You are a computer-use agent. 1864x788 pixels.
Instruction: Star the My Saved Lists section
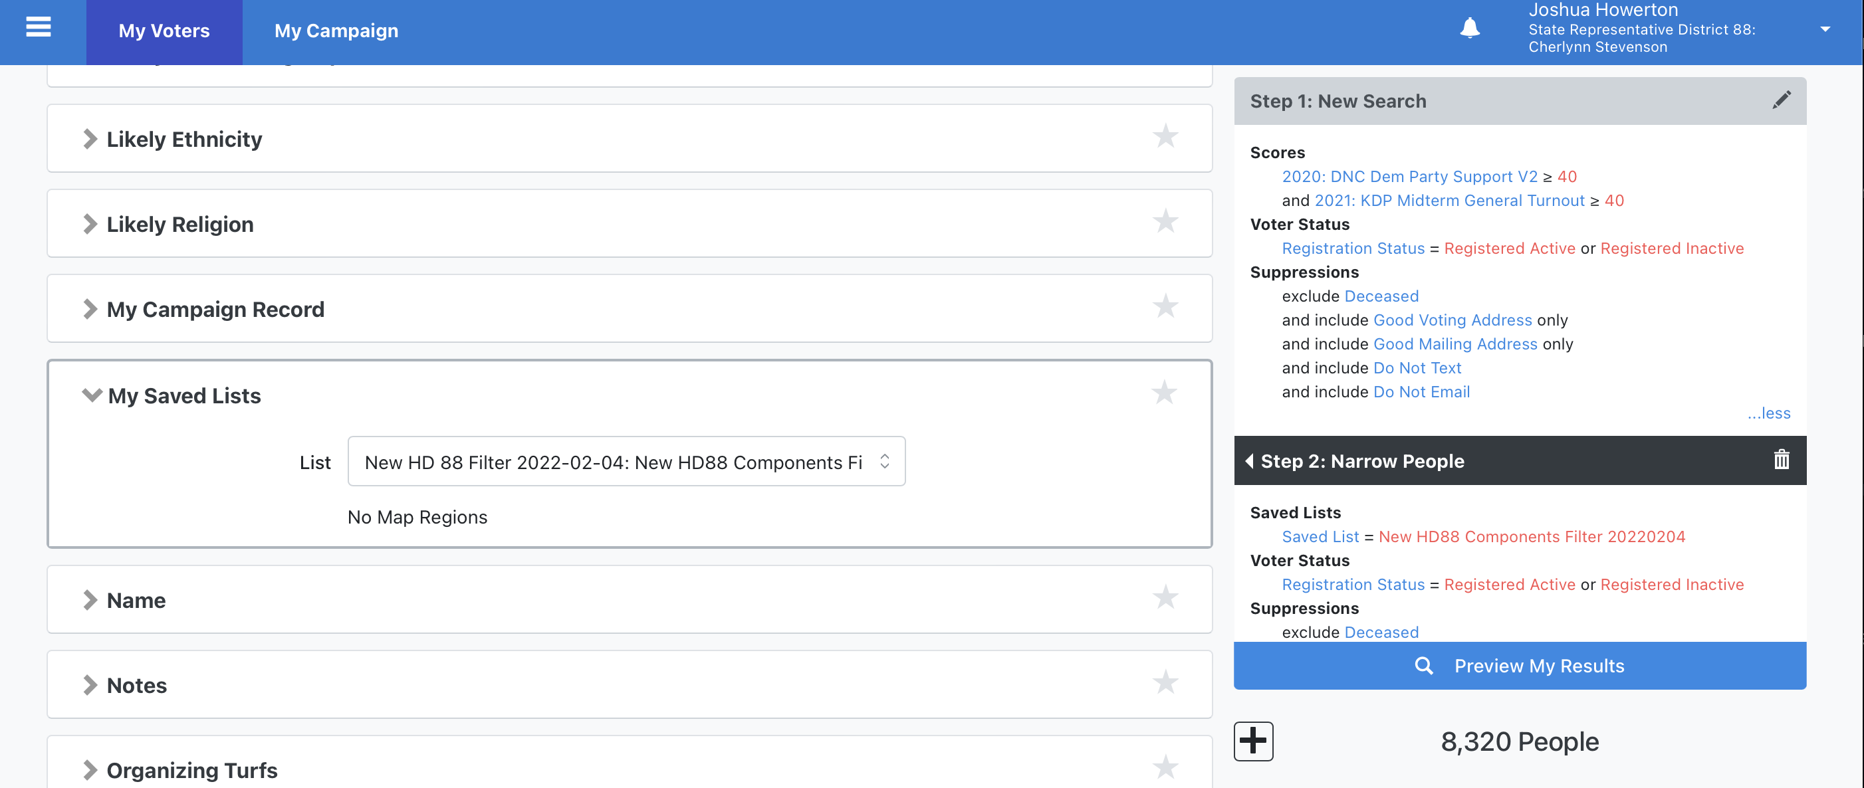pos(1163,393)
